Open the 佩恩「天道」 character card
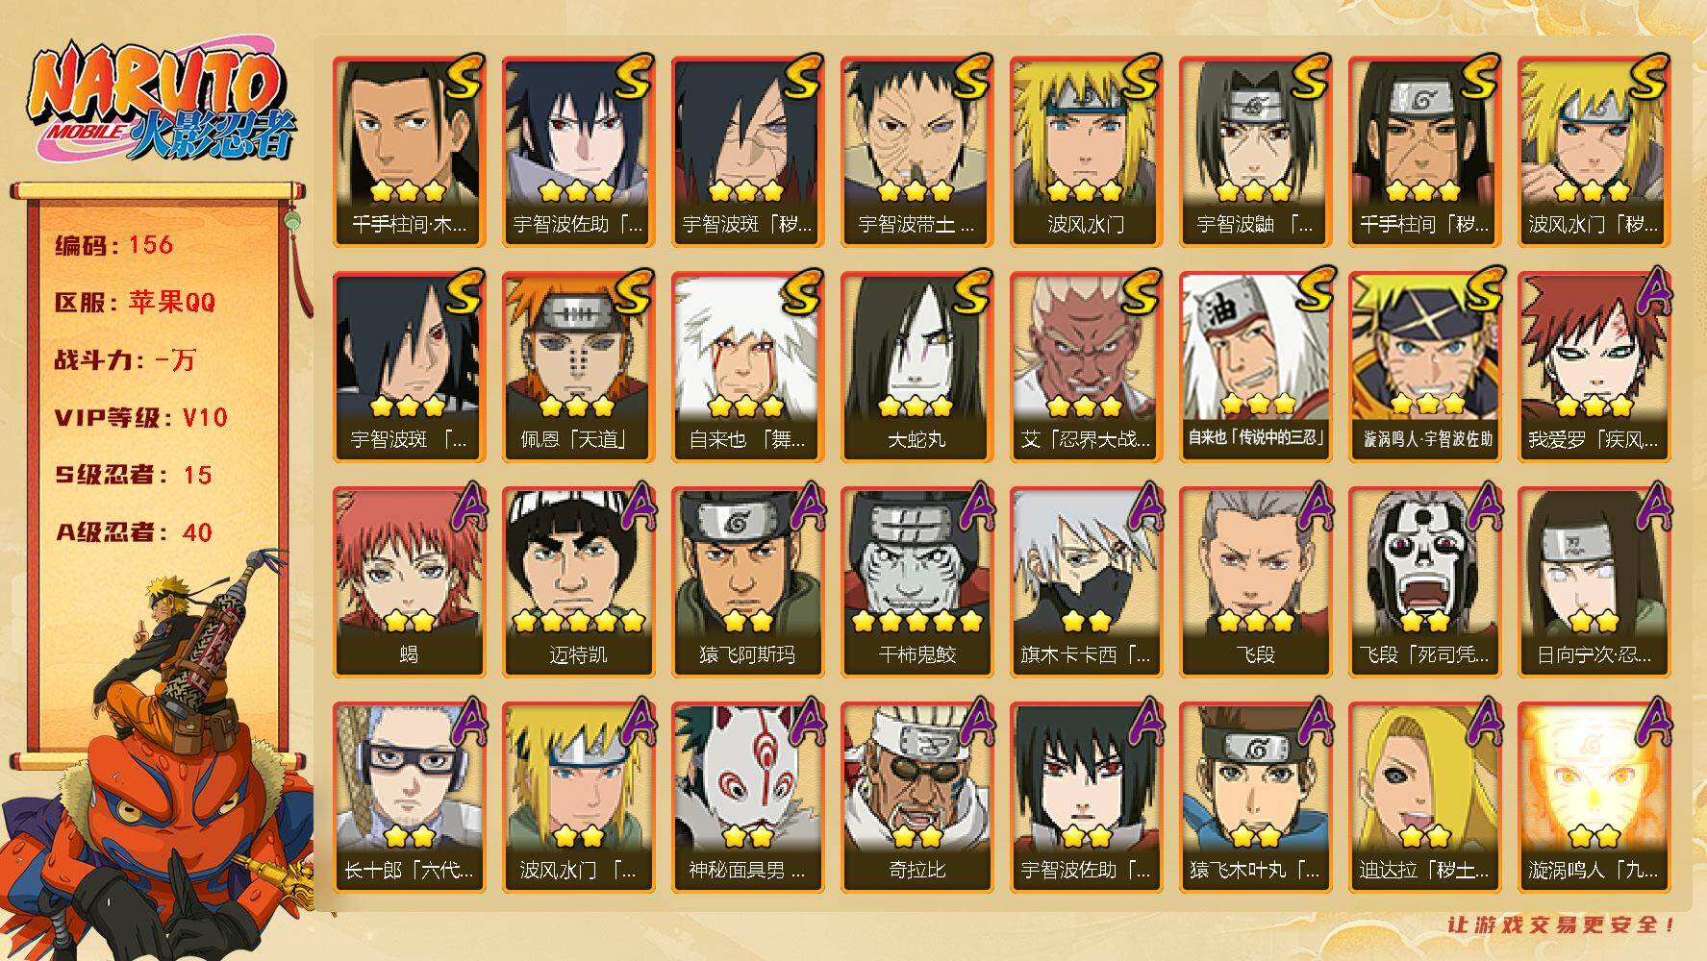The height and width of the screenshot is (961, 1707). (578, 367)
